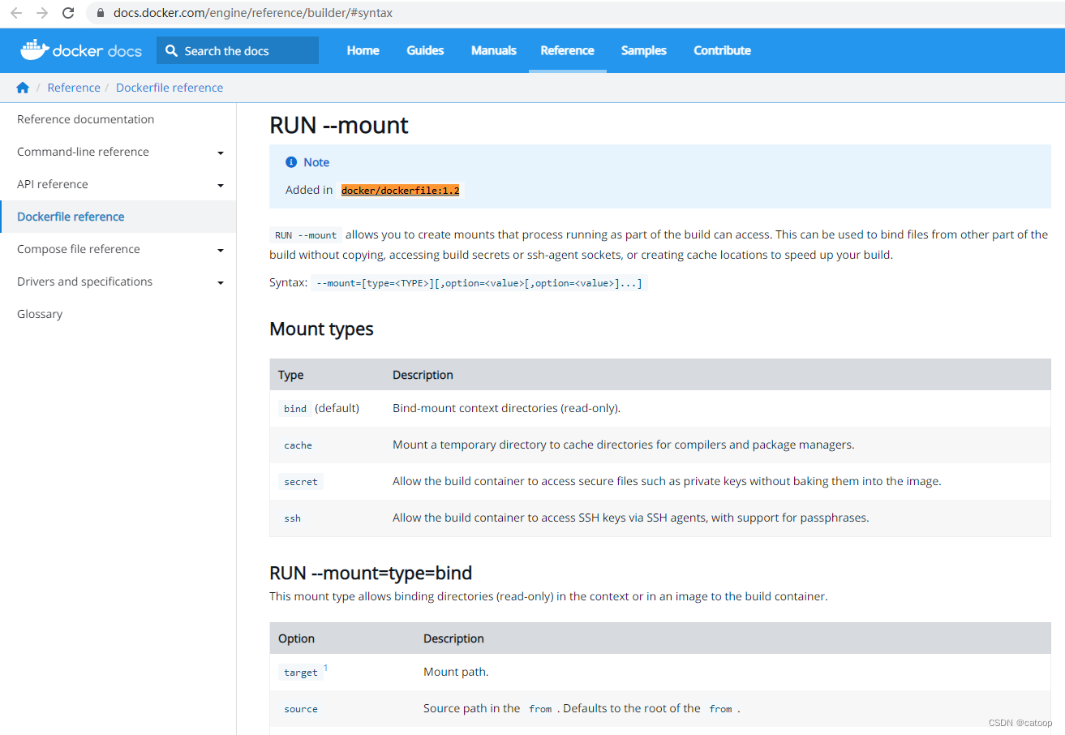The image size is (1065, 735).
Task: Click the browser address bar URL
Action: (x=253, y=13)
